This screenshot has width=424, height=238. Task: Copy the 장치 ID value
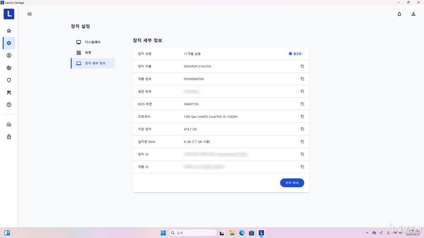click(302, 154)
